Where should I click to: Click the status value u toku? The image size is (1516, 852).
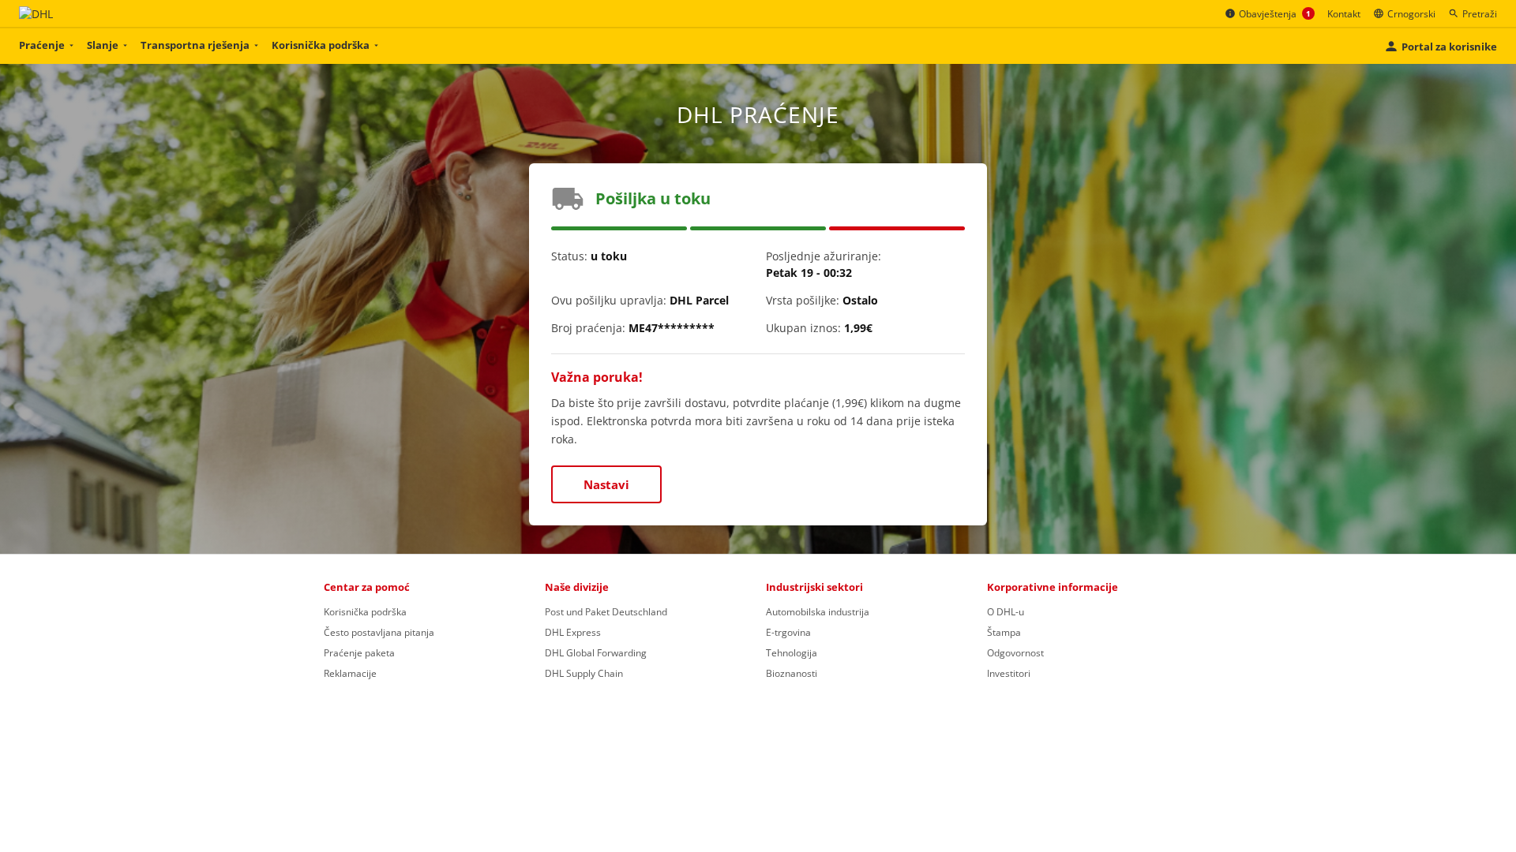[x=609, y=256]
